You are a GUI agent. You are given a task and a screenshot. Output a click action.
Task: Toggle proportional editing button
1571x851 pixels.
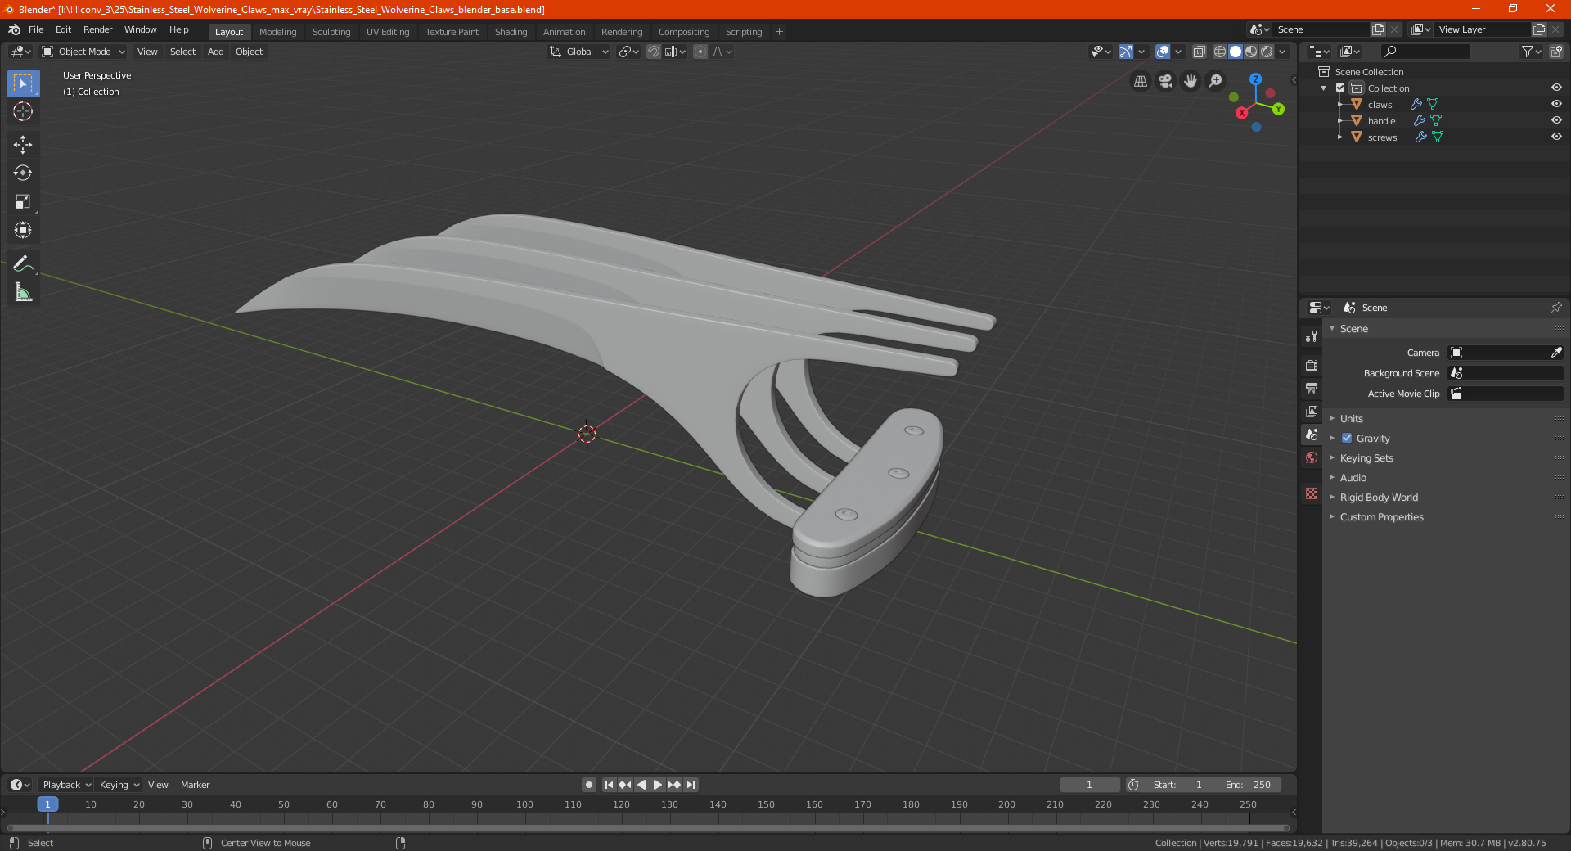coord(700,52)
